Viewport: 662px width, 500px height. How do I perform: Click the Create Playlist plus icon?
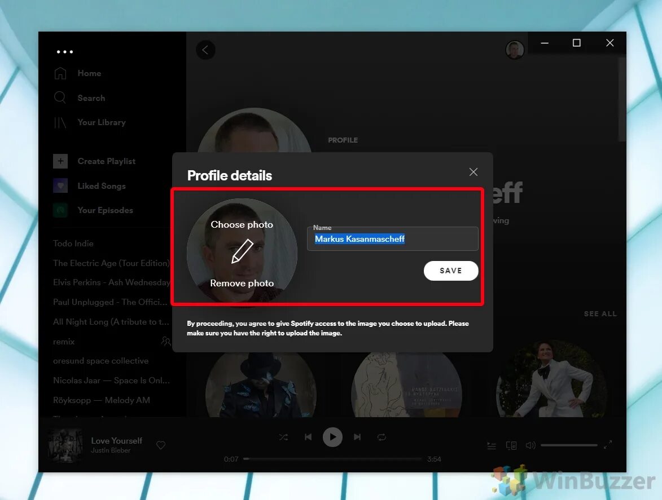point(60,161)
